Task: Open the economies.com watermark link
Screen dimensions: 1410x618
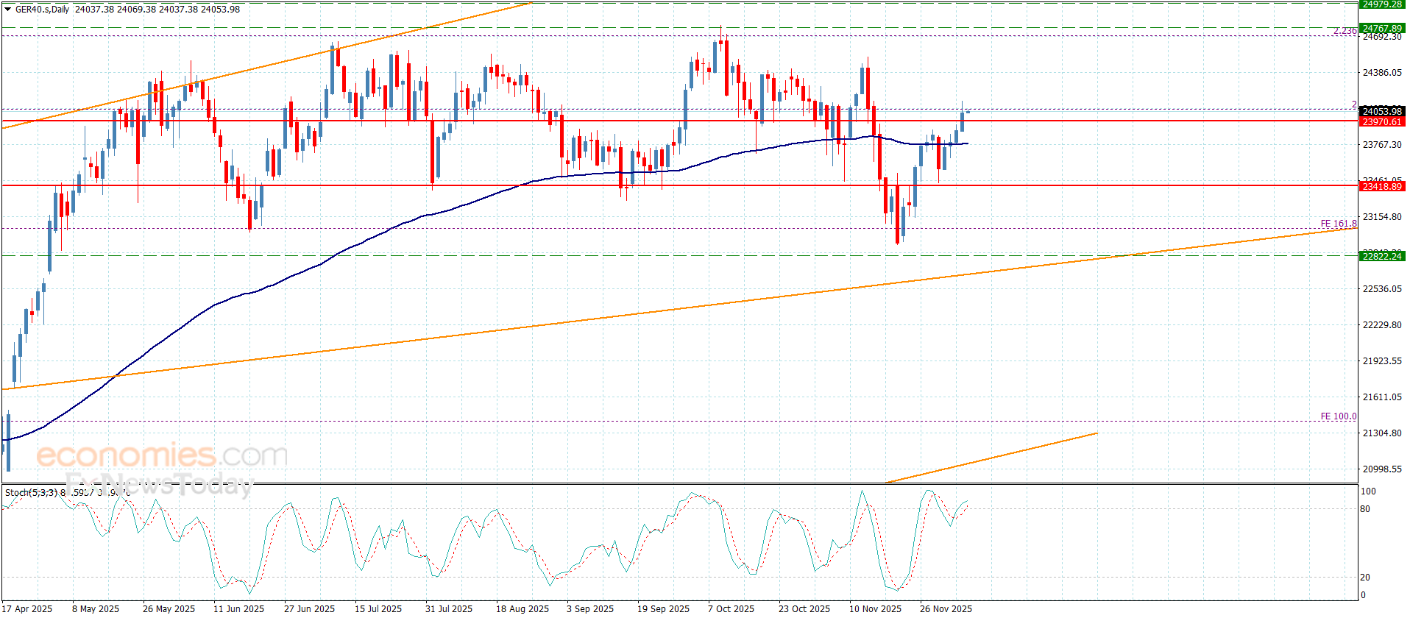Action: coord(162,455)
